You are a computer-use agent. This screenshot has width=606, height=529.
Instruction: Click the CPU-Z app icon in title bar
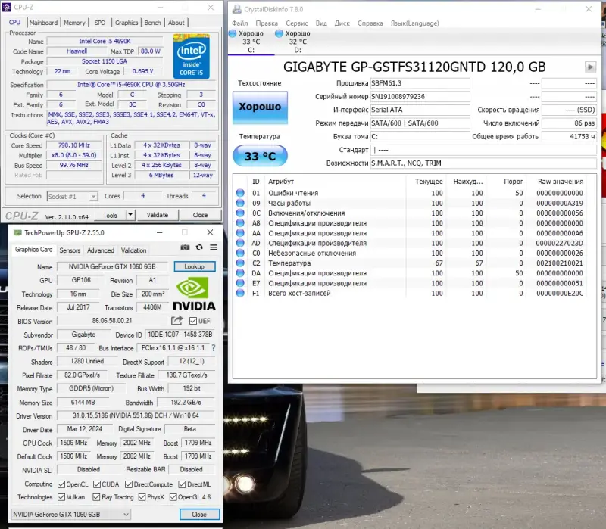tap(7, 7)
